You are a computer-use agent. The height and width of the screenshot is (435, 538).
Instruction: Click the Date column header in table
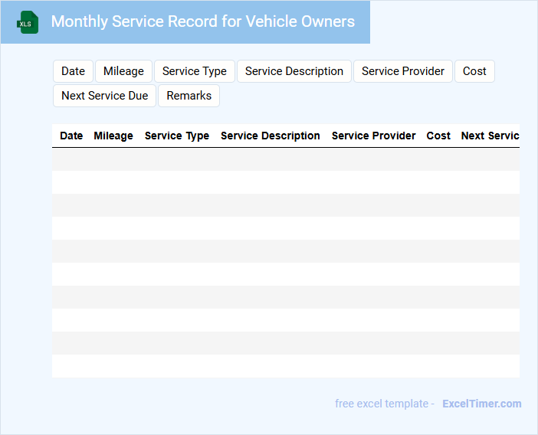(71, 136)
